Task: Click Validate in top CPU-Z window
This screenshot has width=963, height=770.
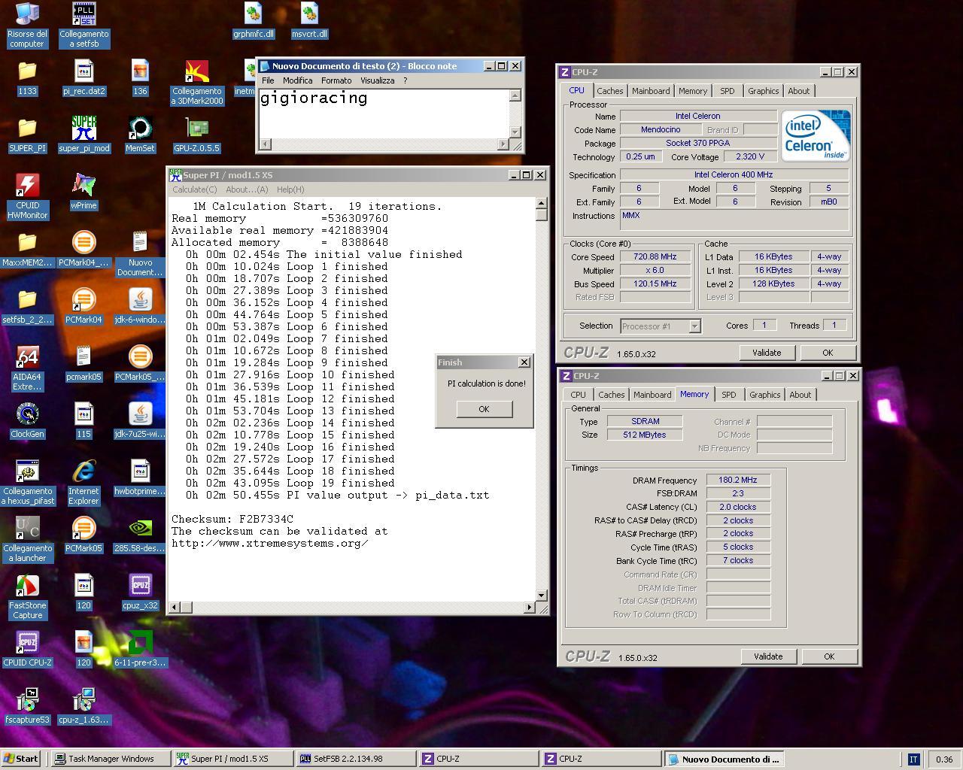Action: [767, 353]
